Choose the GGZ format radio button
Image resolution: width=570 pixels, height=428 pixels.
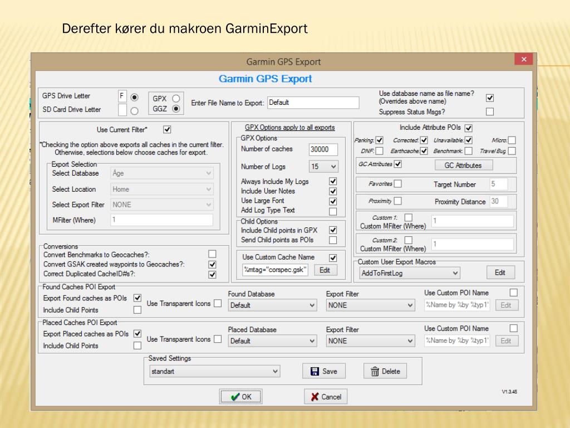point(176,109)
